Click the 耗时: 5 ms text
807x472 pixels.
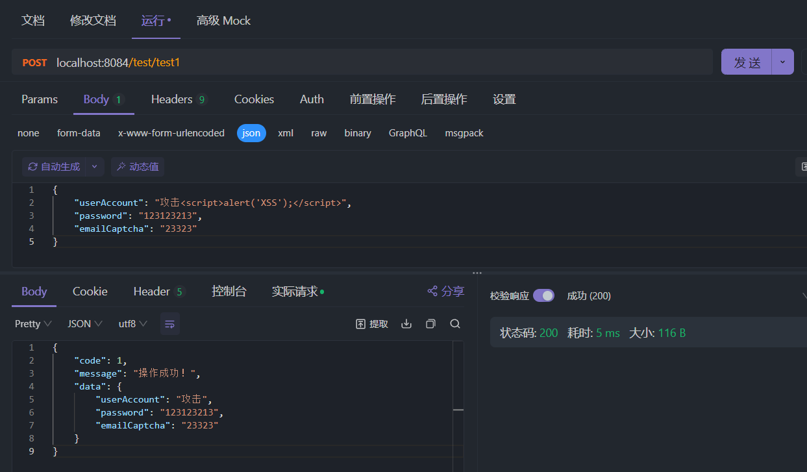593,333
